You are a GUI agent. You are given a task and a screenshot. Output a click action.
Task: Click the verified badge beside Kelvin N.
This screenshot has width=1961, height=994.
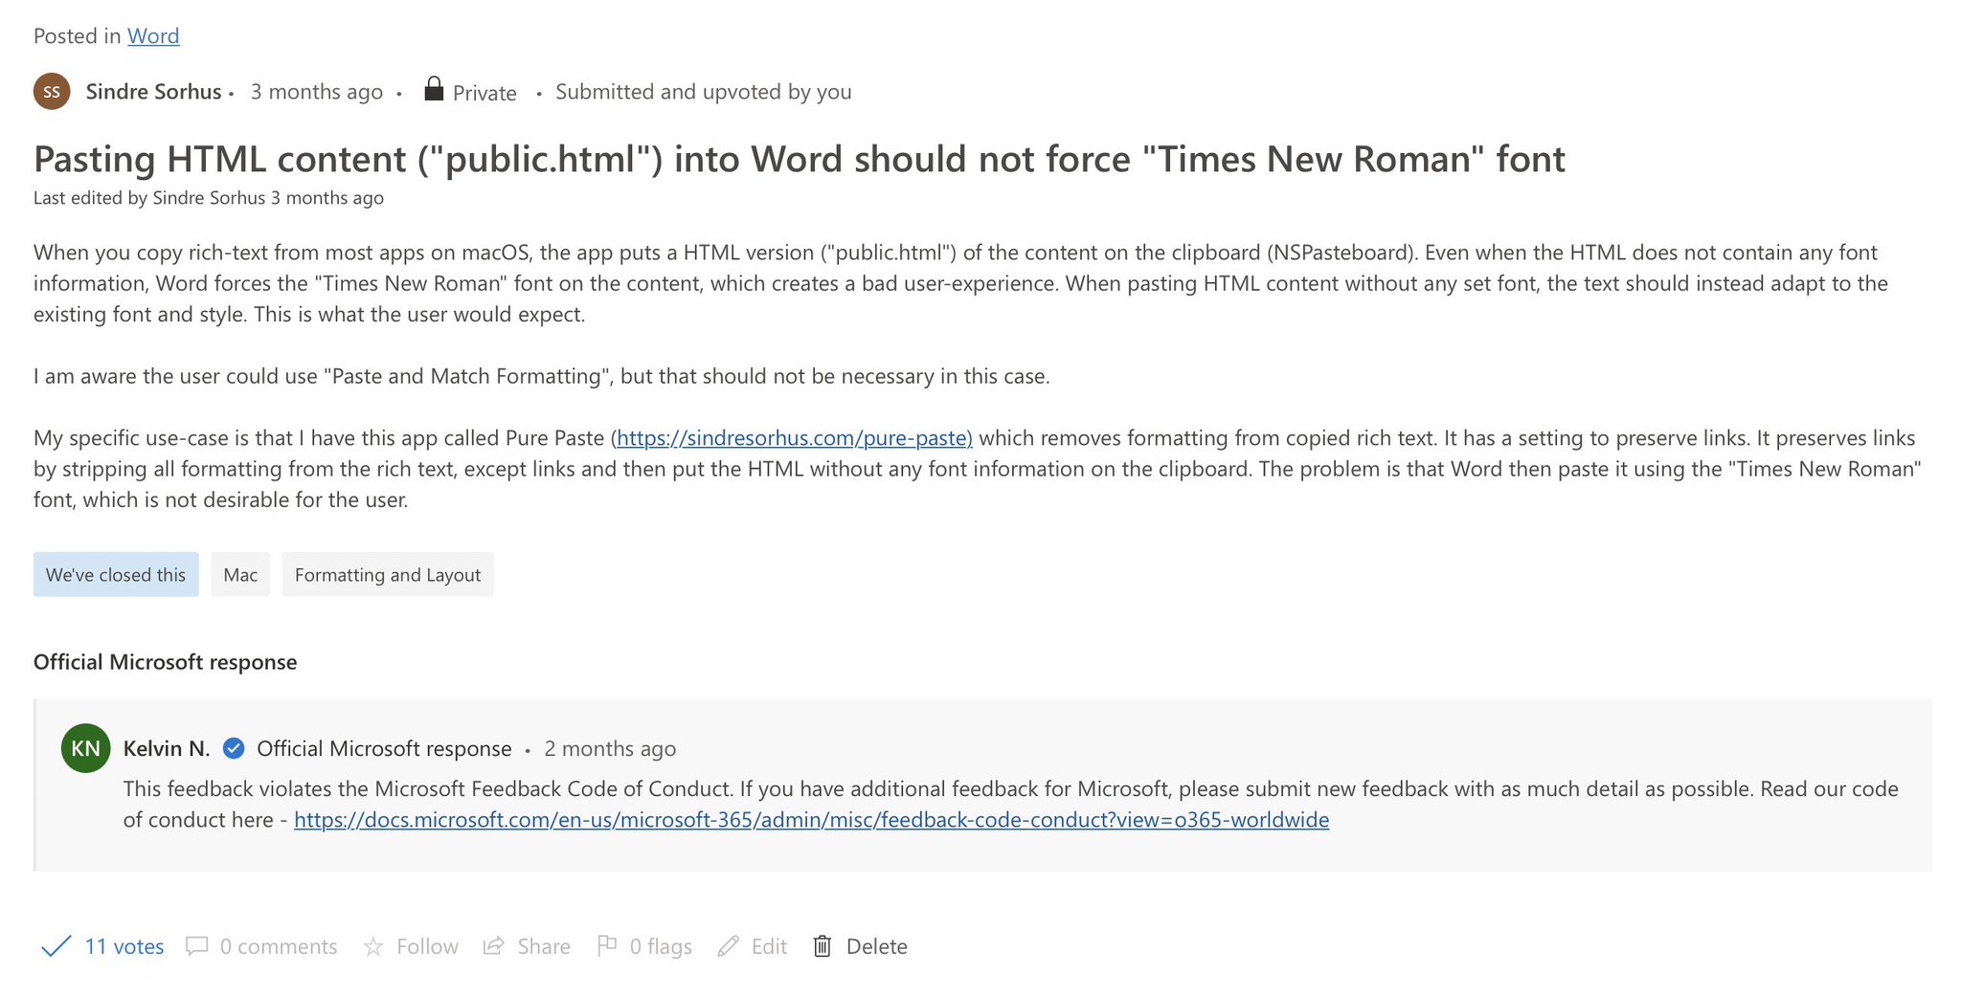tap(234, 748)
